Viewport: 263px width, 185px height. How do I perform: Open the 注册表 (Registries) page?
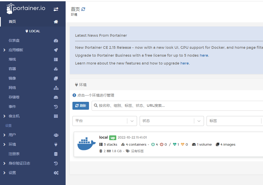(14, 154)
